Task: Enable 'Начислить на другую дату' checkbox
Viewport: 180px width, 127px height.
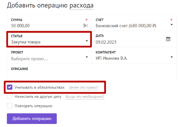Action: [x=10, y=96]
